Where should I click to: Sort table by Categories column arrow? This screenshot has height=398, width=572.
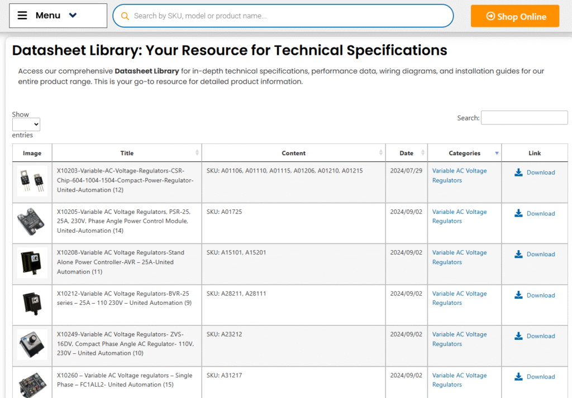[x=497, y=153]
